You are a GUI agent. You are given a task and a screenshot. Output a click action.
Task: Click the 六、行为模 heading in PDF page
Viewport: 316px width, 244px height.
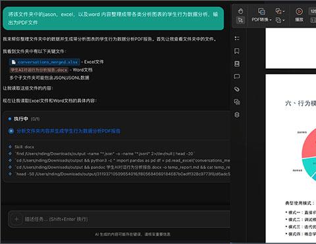point(300,103)
